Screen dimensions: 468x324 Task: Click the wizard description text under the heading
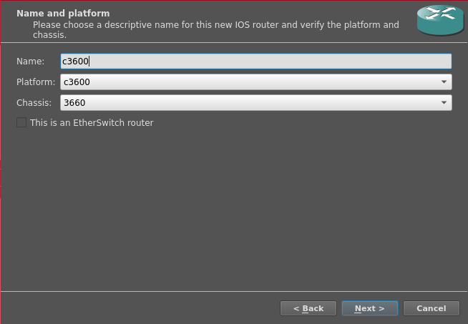(x=215, y=25)
